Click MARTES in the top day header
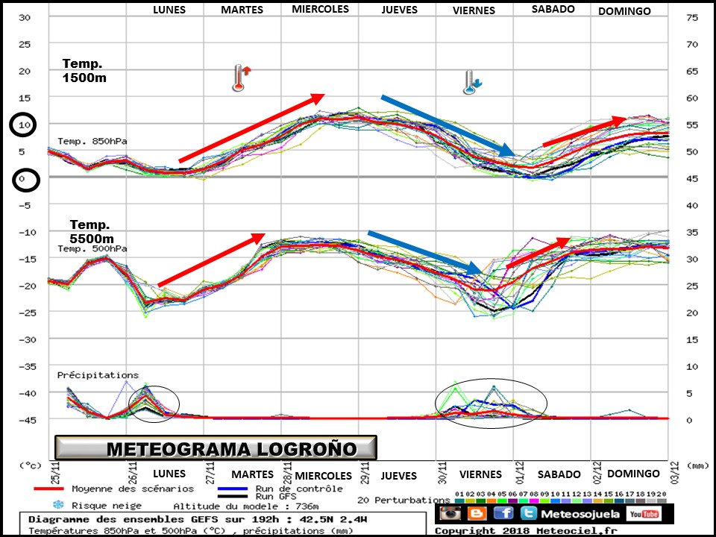The height and width of the screenshot is (537, 716). (242, 10)
